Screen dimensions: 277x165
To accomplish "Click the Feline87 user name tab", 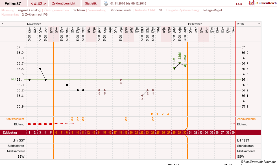I will [13, 4].
